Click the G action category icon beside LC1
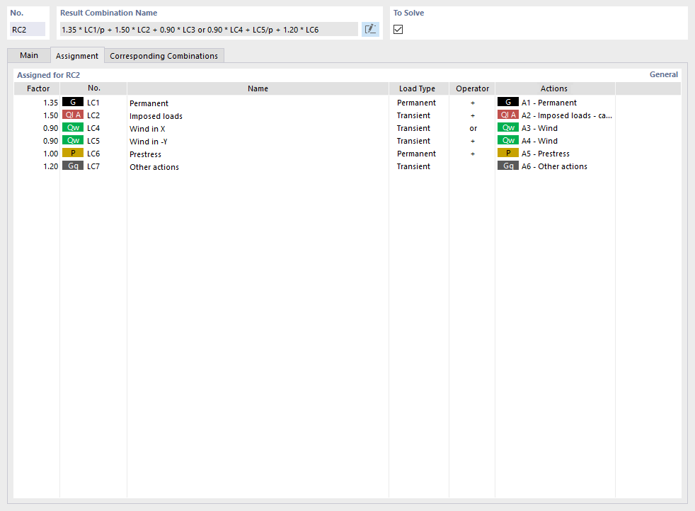This screenshot has height=511, width=695. [73, 102]
